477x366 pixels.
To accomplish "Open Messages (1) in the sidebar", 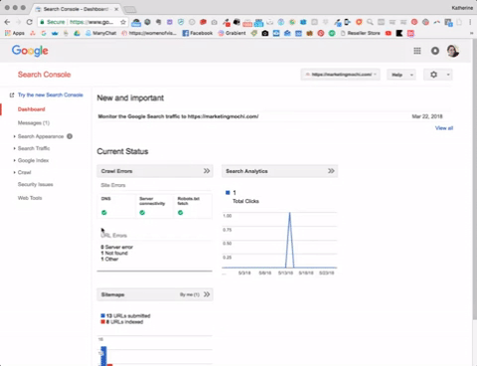I will pos(34,123).
